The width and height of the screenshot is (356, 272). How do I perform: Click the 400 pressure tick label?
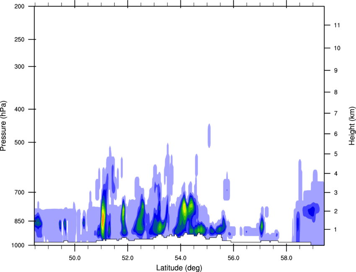(x=19, y=109)
